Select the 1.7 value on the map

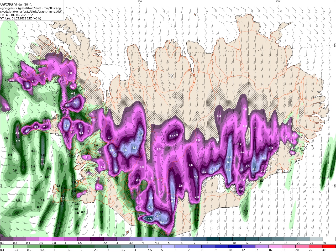click(x=90, y=131)
